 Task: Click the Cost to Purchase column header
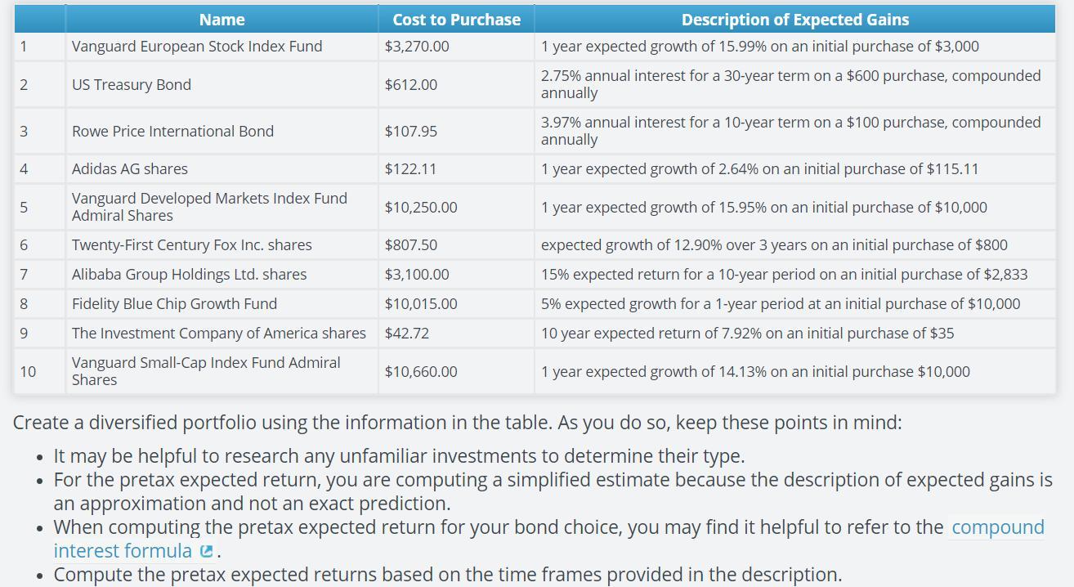(x=456, y=20)
